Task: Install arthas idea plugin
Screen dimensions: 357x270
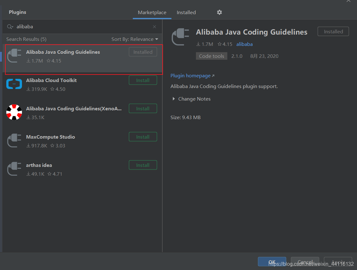Action: pyautogui.click(x=143, y=165)
